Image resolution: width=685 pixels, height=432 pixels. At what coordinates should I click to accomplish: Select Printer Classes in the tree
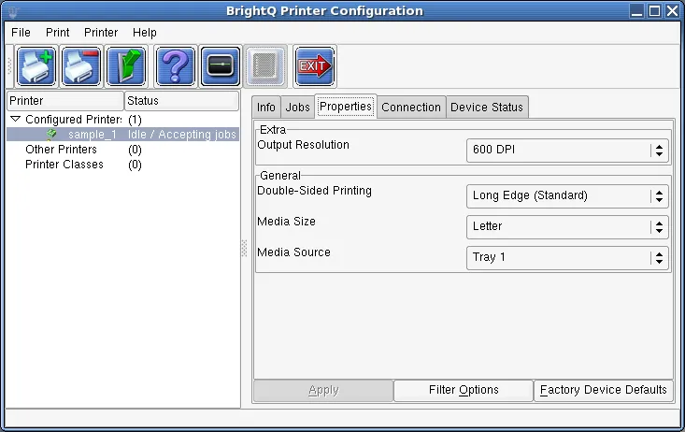click(x=64, y=165)
